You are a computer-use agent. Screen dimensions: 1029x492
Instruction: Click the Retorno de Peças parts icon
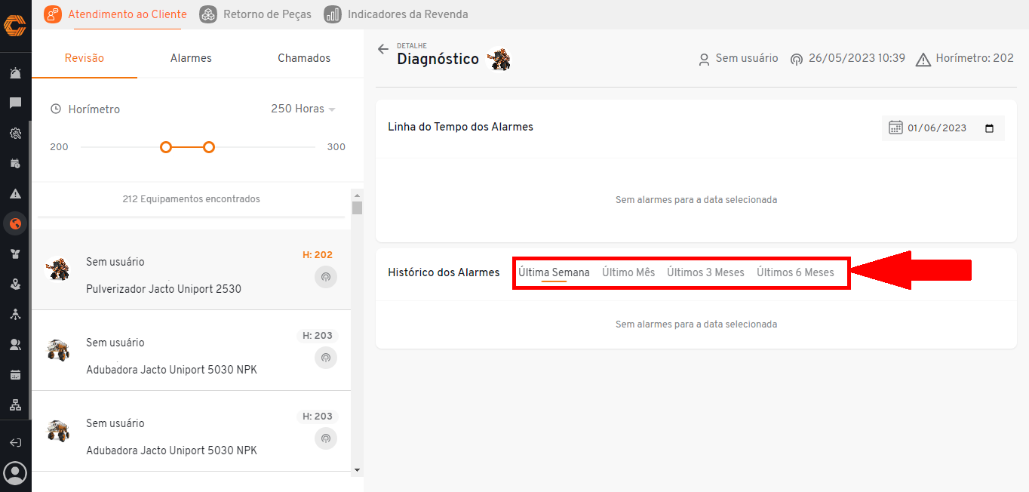[x=208, y=14]
